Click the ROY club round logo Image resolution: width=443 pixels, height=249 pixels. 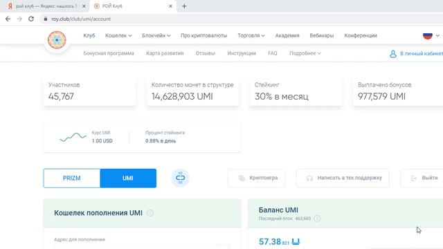click(x=57, y=40)
